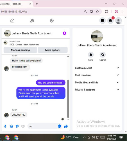Bookmark this page star icon
The image size is (127, 141).
[97, 12]
